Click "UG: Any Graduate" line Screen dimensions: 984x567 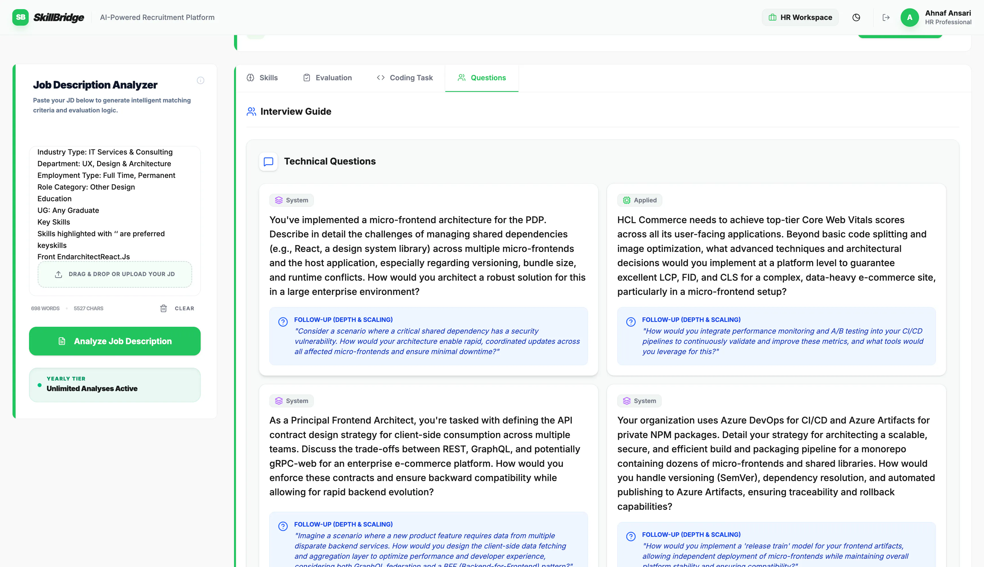[68, 210]
